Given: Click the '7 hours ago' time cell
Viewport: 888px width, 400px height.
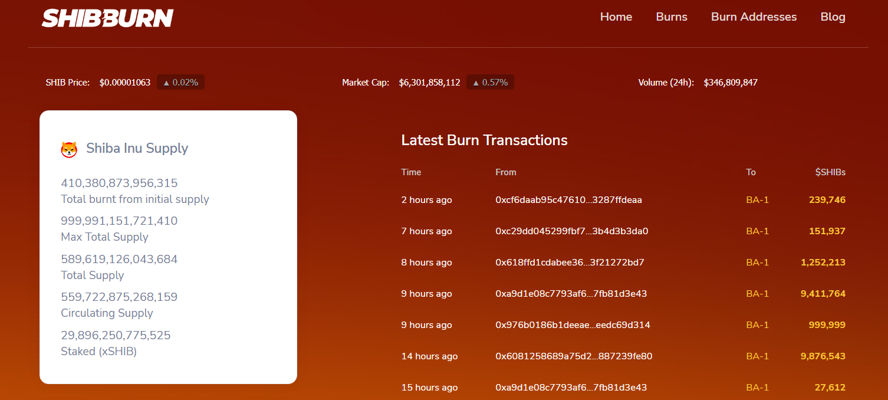Looking at the screenshot, I should coord(426,231).
